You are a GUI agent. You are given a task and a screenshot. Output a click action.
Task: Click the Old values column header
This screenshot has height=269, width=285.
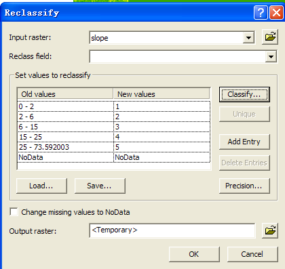pyautogui.click(x=65, y=94)
